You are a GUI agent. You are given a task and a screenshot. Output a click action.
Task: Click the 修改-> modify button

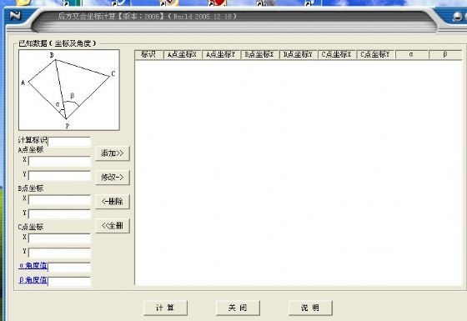[113, 178]
